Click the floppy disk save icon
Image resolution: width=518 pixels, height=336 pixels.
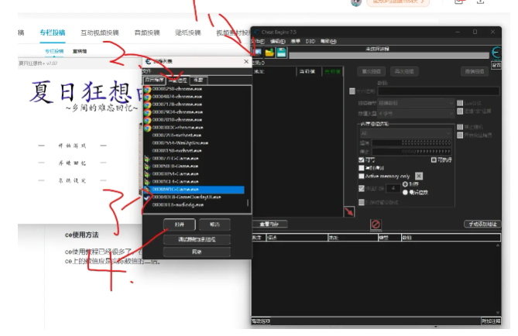tap(282, 53)
